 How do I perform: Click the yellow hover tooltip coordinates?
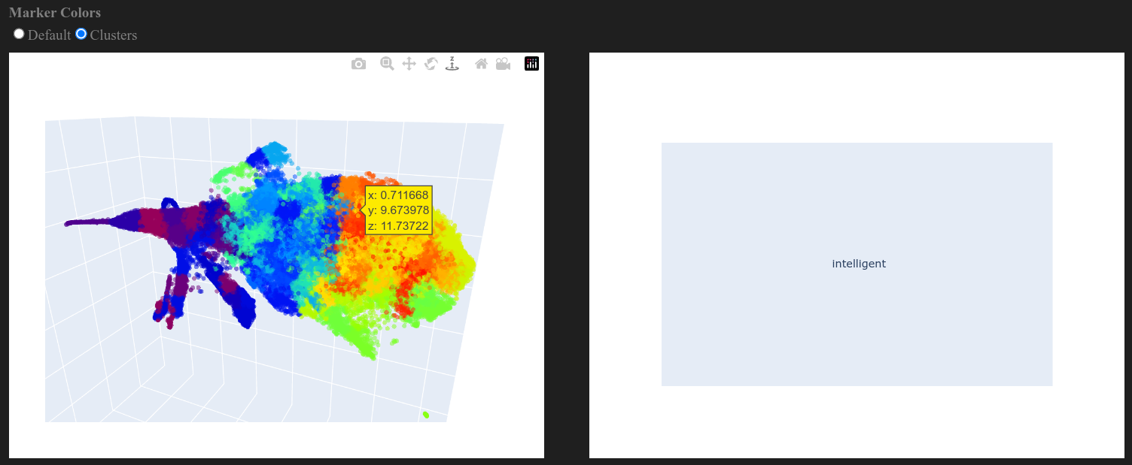[x=399, y=210]
